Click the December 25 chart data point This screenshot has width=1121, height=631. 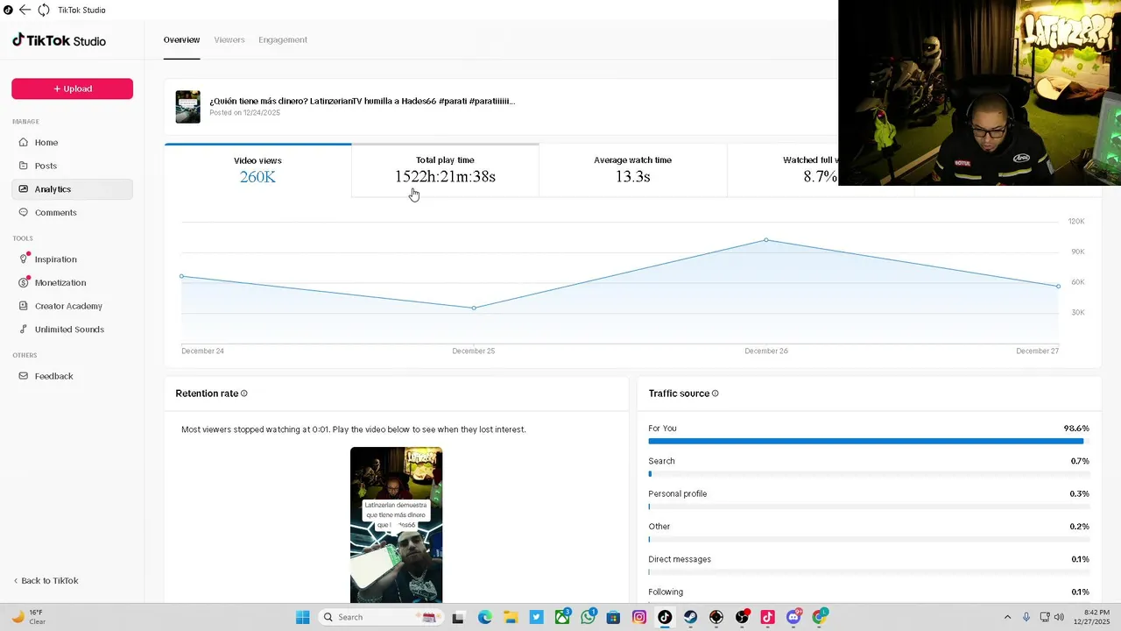474,308
